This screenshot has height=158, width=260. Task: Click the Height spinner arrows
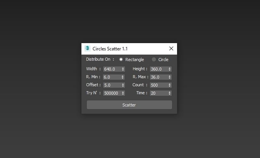click(169, 69)
